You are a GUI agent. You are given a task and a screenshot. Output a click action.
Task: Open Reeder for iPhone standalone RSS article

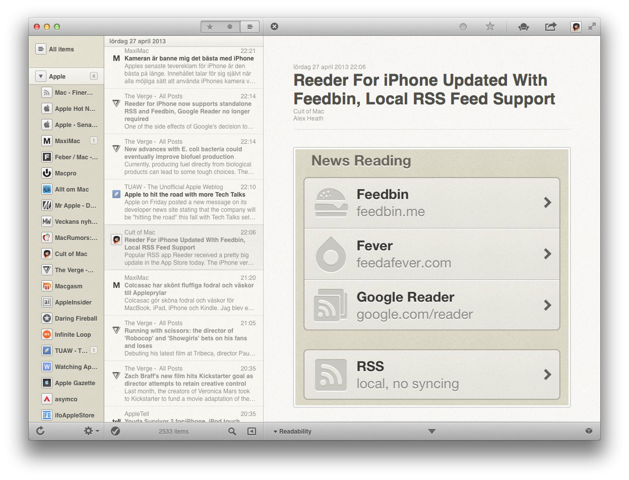183,111
